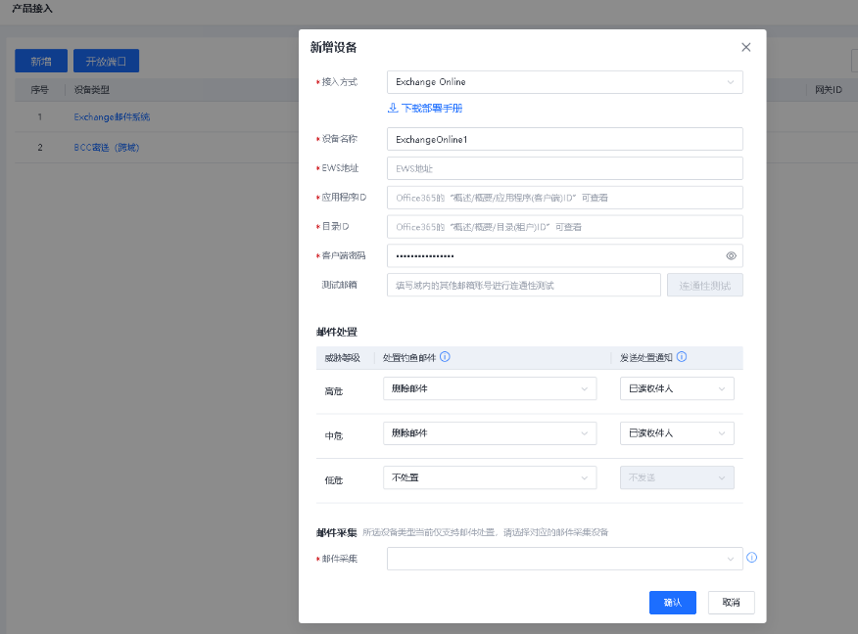Click the download icon beside 下载部署手册

coord(393,108)
